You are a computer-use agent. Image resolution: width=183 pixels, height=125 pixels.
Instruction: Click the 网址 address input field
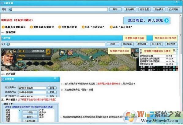(58, 9)
